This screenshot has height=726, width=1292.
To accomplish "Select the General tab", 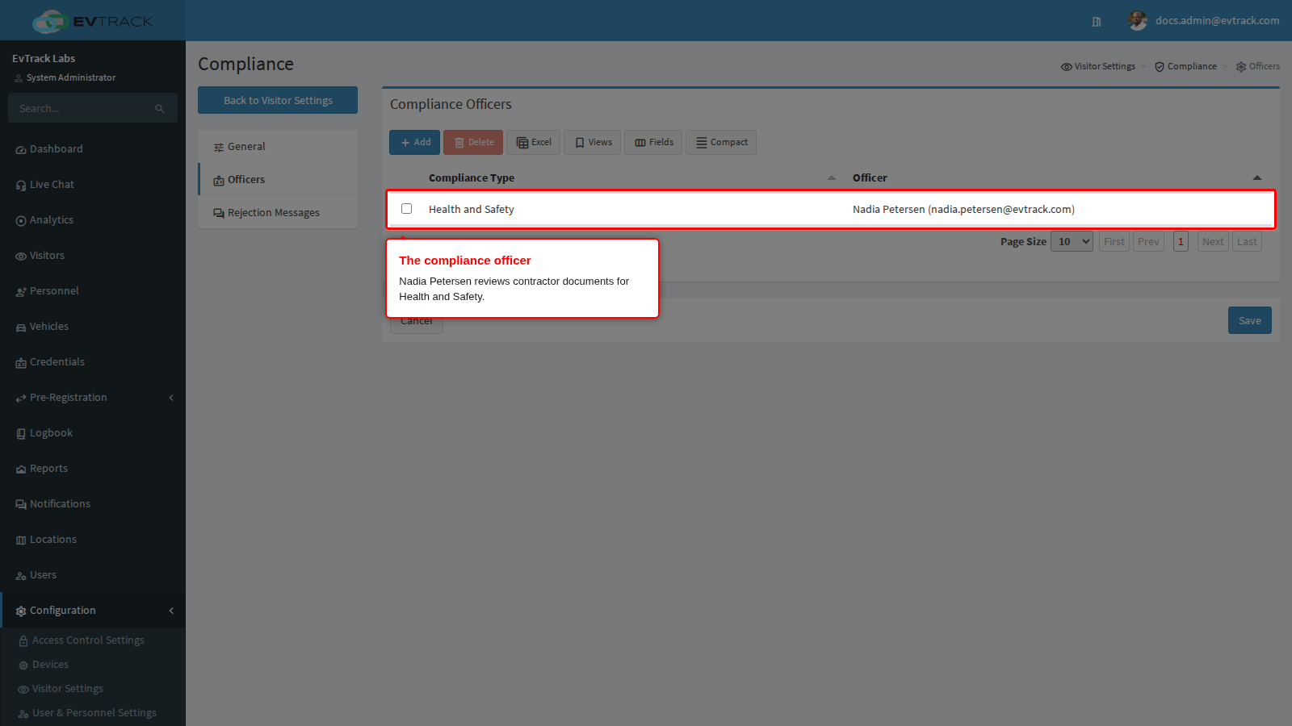I will (x=278, y=147).
